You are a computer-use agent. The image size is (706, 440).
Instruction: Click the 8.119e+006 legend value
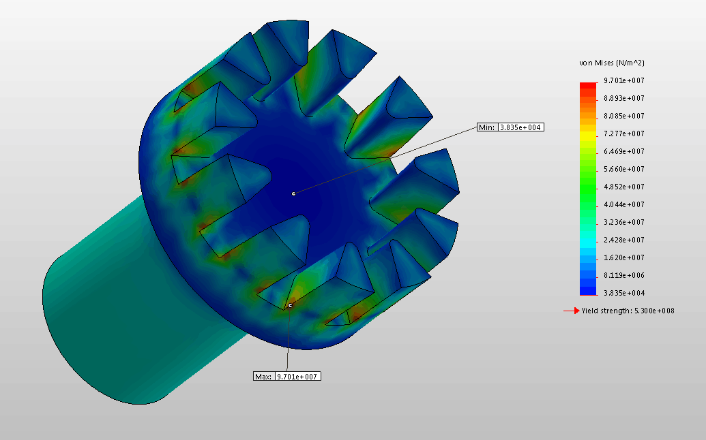(624, 275)
